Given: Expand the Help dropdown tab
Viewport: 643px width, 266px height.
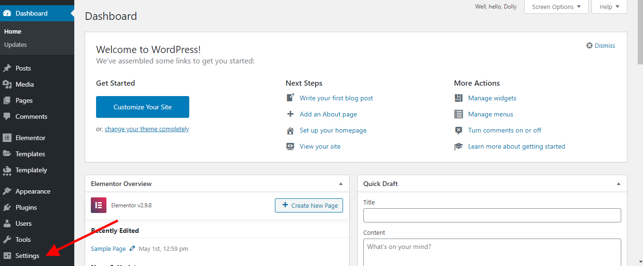Looking at the screenshot, I should pos(609,7).
